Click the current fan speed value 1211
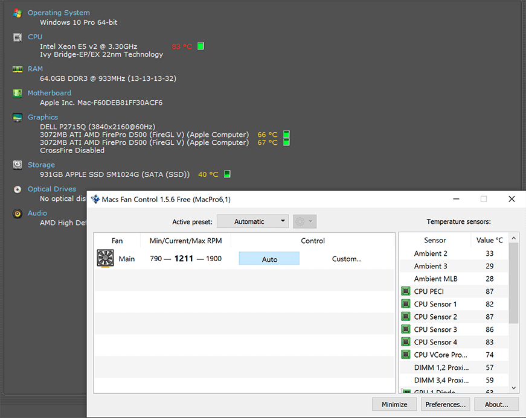526x418 pixels. pyautogui.click(x=184, y=259)
